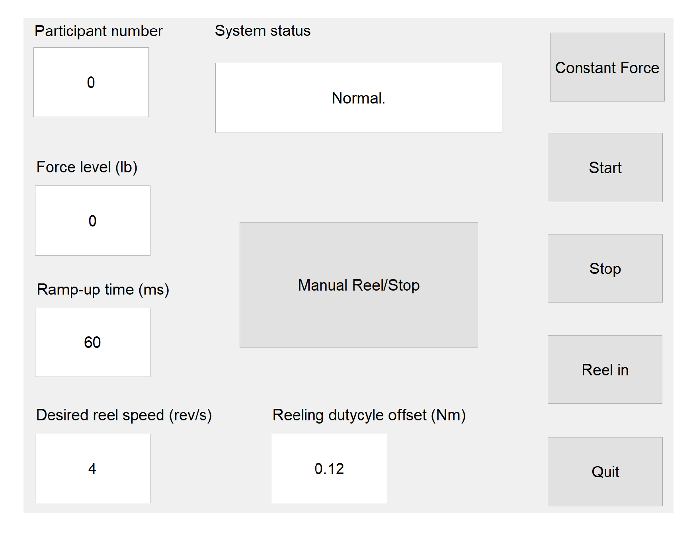The height and width of the screenshot is (535, 695).
Task: Select the Force level (lb) input box
Action: tap(92, 221)
